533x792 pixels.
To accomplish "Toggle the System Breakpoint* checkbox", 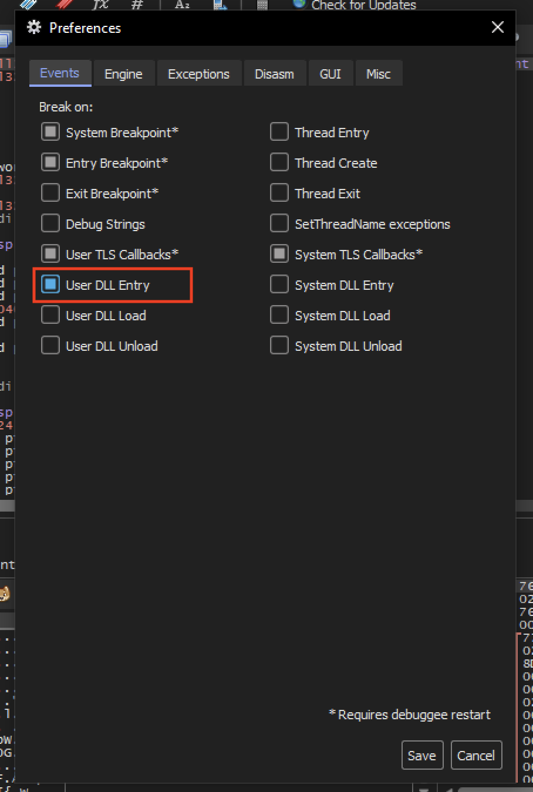I will (50, 132).
